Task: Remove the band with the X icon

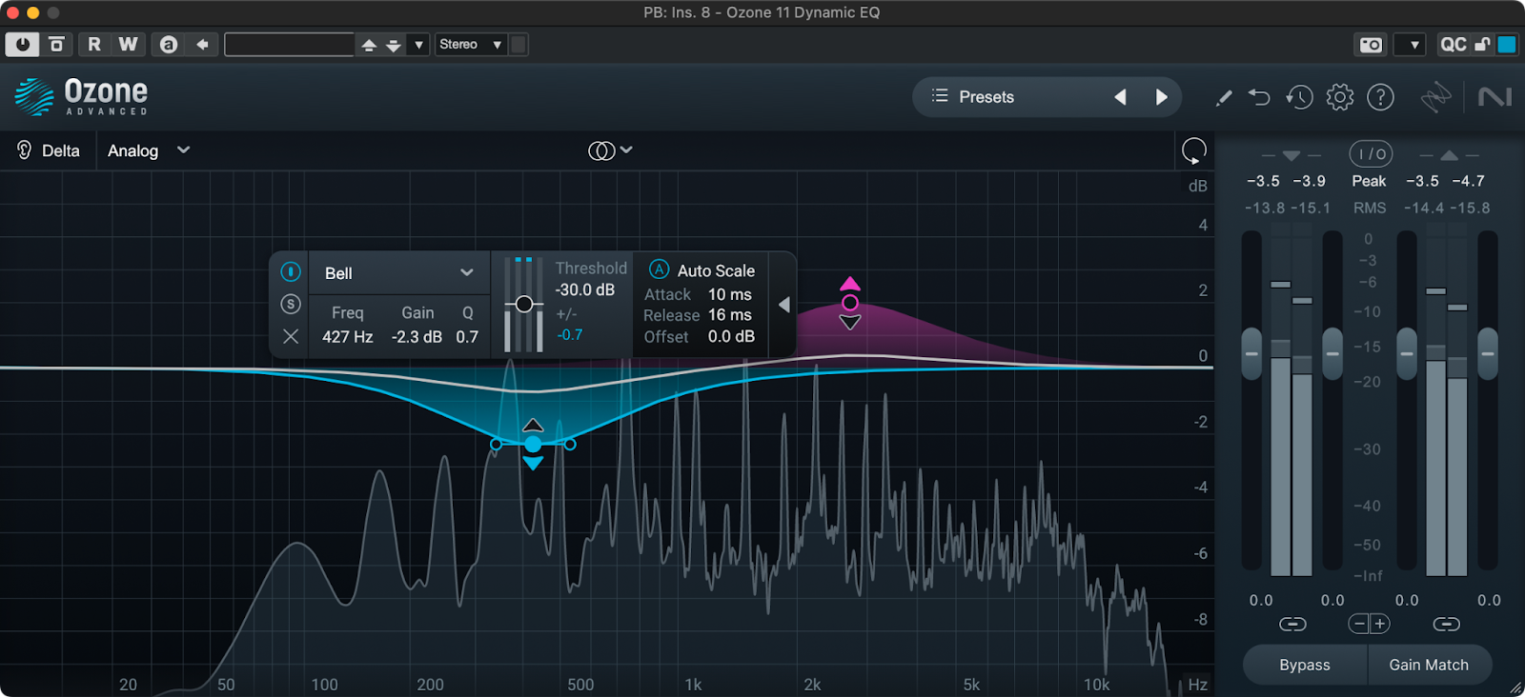Action: [x=291, y=336]
